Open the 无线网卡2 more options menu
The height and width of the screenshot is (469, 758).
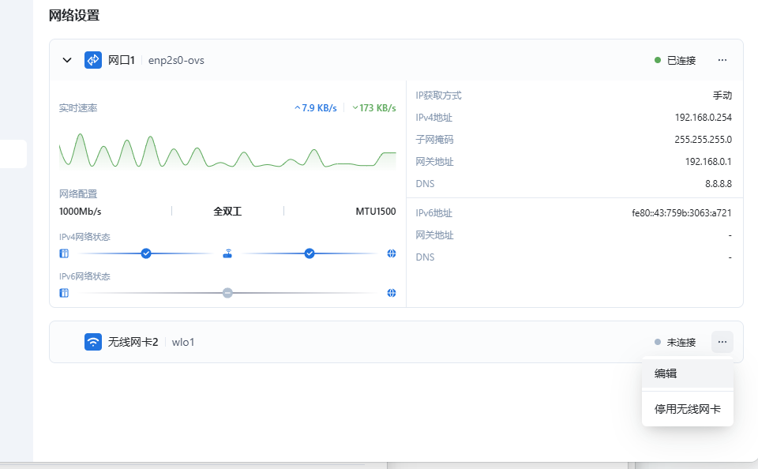click(722, 342)
